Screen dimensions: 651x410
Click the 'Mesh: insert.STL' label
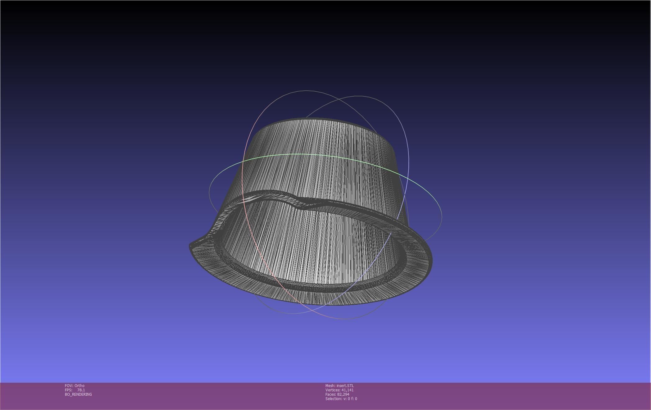(x=339, y=385)
